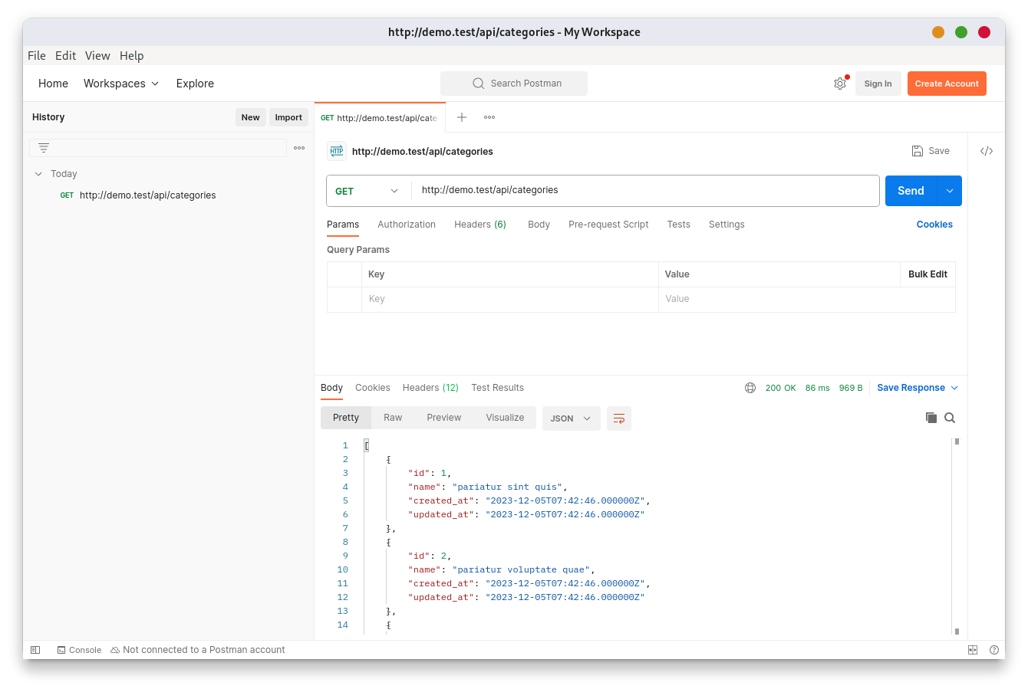Open the Test Results tab
This screenshot has height=689, width=1028.
pyautogui.click(x=497, y=388)
